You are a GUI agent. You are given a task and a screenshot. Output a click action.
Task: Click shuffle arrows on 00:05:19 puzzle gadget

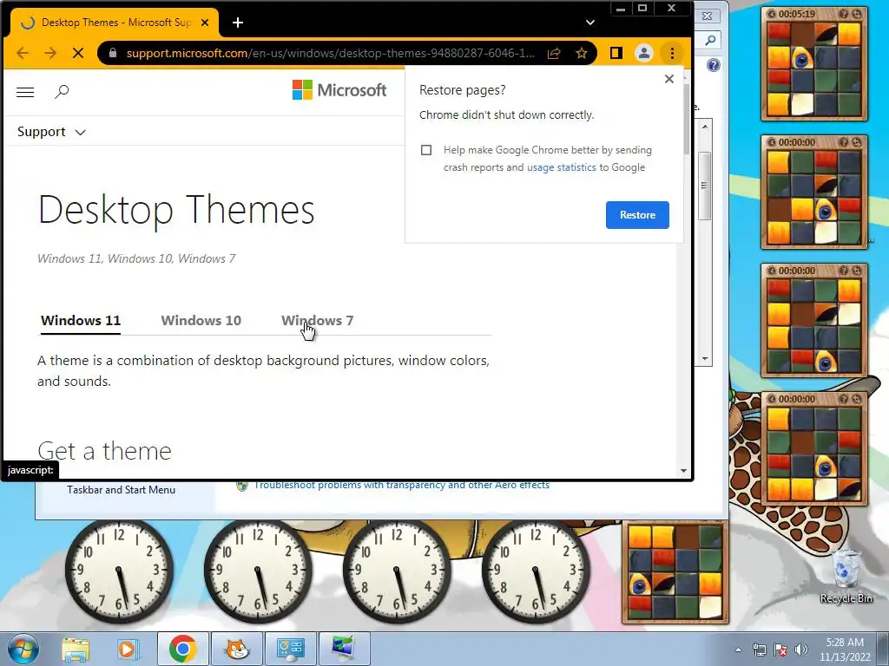point(857,14)
